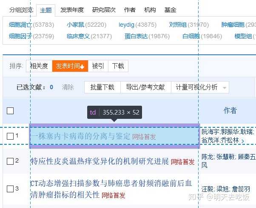The width and height of the screenshot is (256, 208).
Task: Open author 张慧敏 profile
Action: 225,157
